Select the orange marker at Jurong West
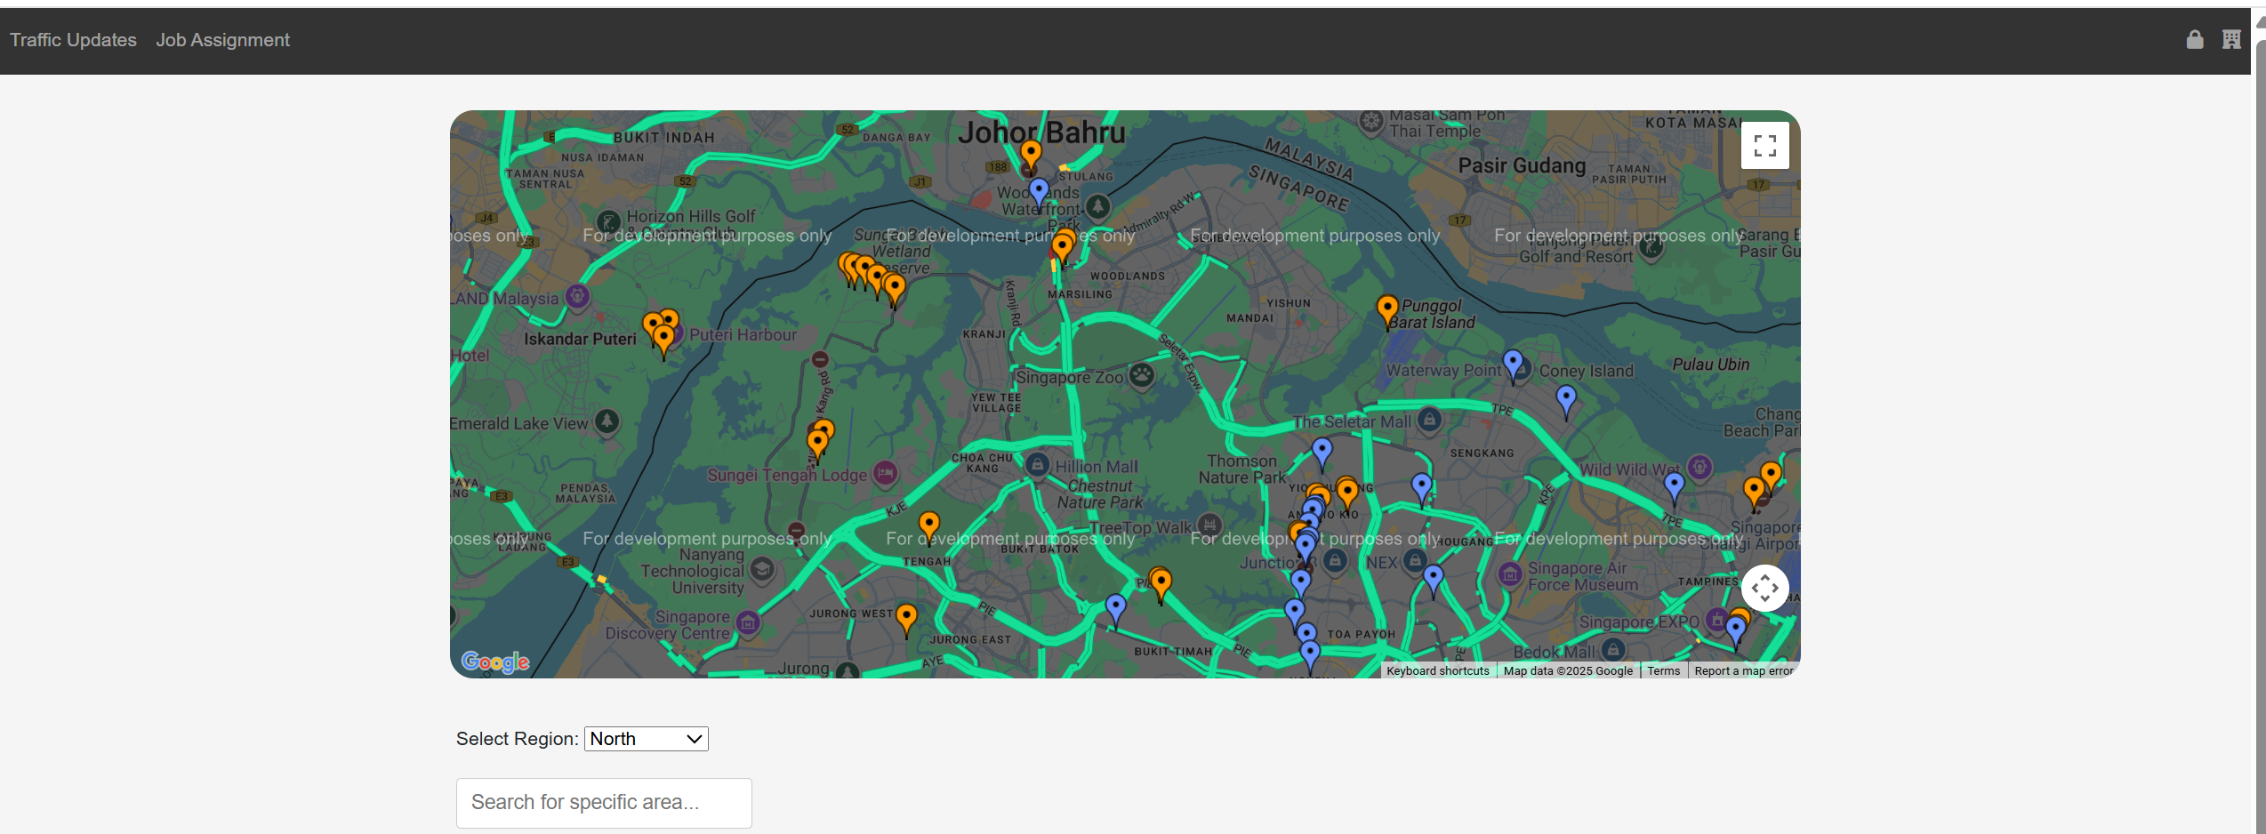2266x834 pixels. click(906, 621)
